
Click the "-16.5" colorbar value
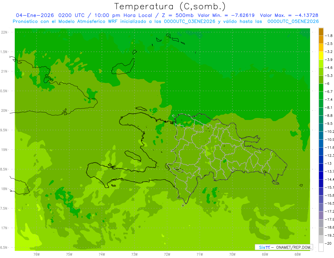coord(329,203)
